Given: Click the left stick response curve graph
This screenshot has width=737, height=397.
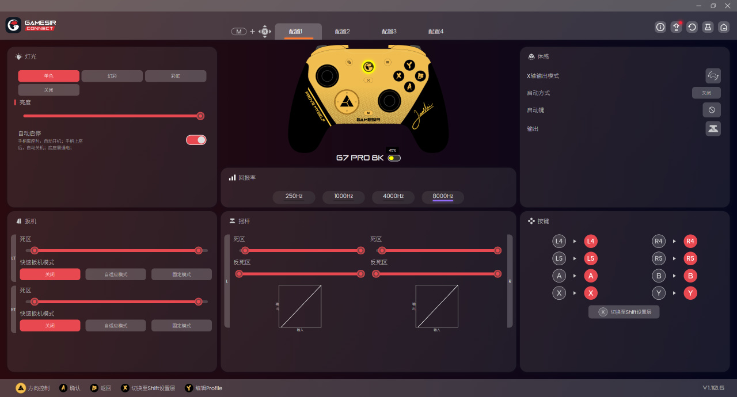Looking at the screenshot, I should (x=300, y=306).
